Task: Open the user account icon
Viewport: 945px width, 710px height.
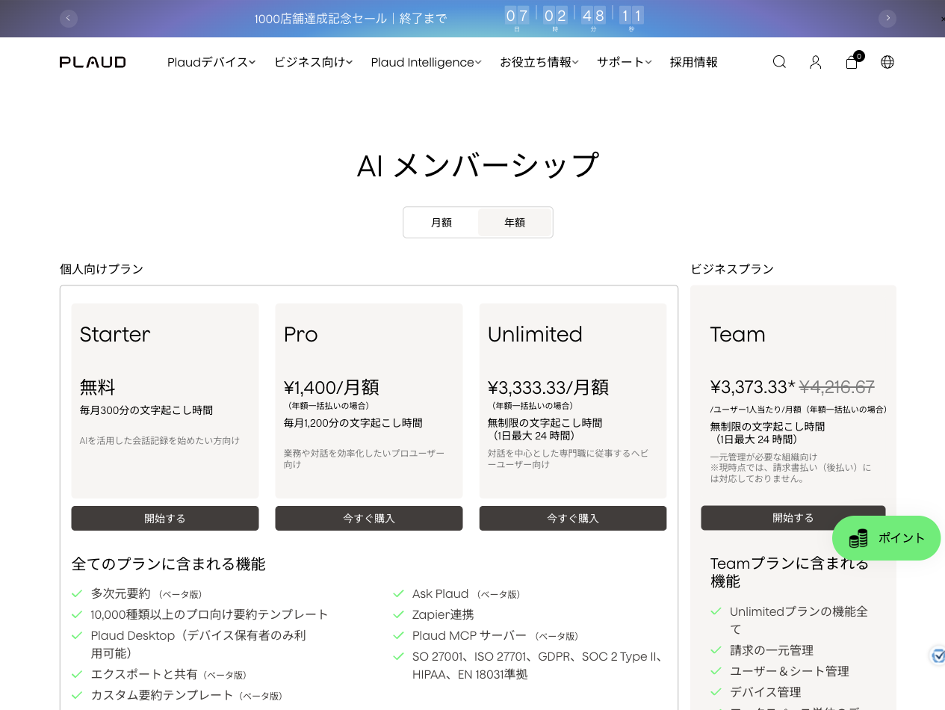Action: click(815, 62)
